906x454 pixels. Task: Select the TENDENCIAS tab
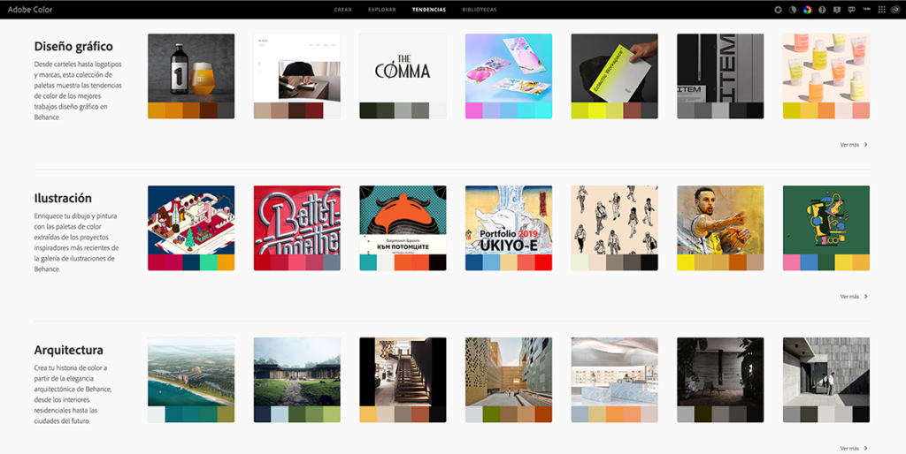(x=429, y=10)
